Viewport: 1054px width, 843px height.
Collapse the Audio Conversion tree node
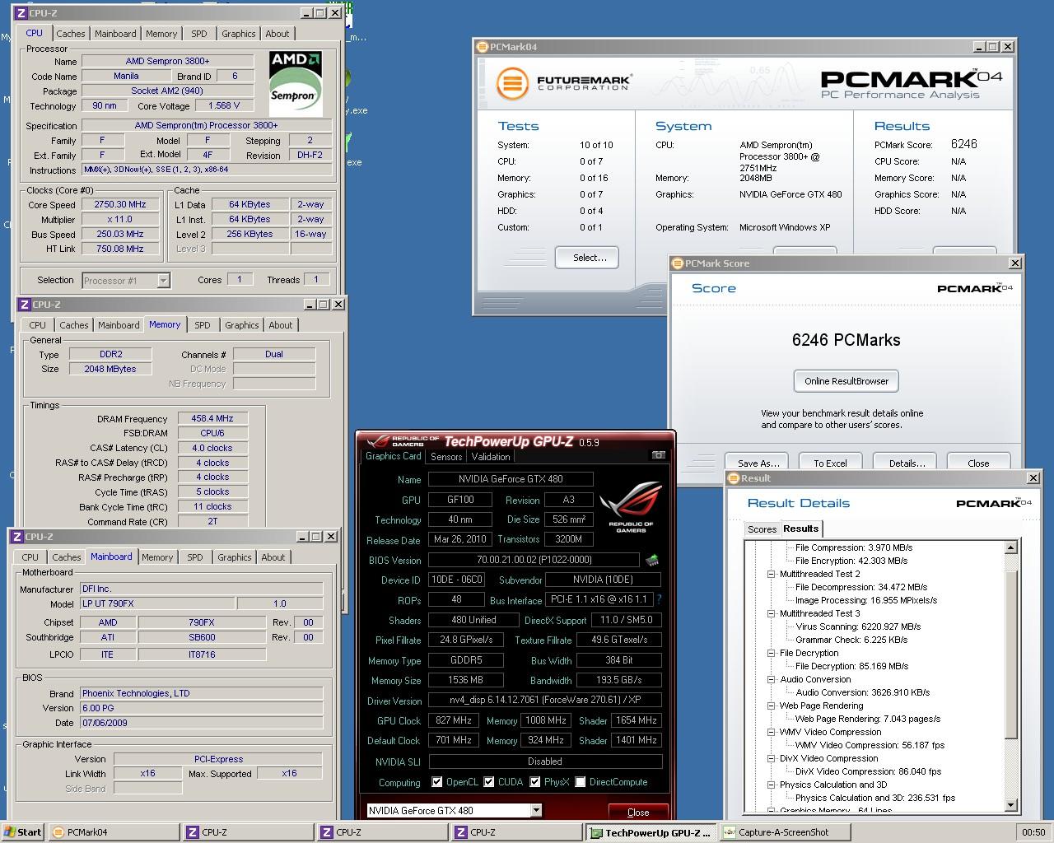[x=772, y=679]
